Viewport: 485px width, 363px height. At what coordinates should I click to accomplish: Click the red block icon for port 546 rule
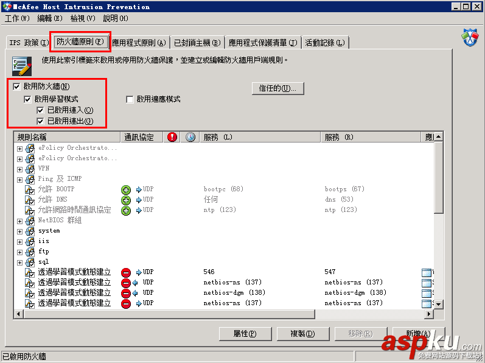click(125, 272)
